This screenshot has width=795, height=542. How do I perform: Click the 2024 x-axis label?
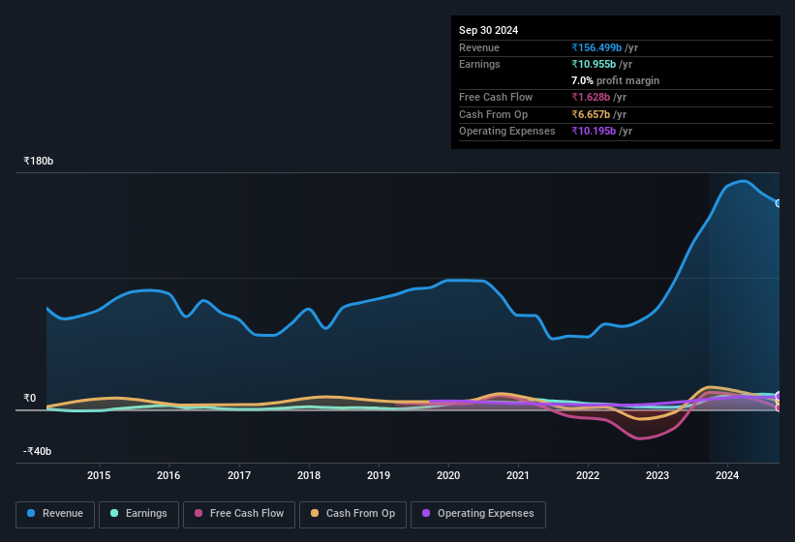coord(727,475)
